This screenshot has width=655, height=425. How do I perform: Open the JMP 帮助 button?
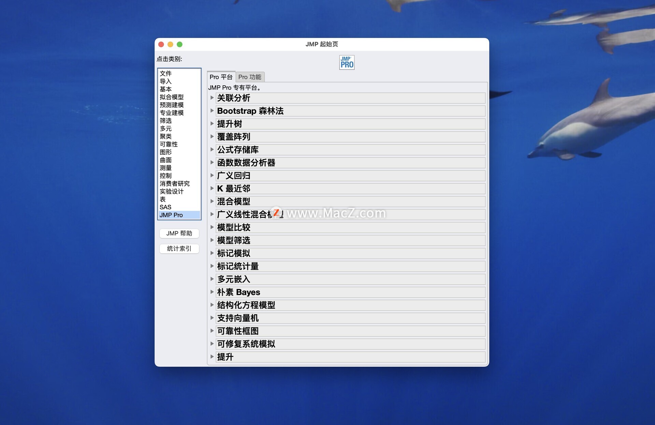[179, 233]
